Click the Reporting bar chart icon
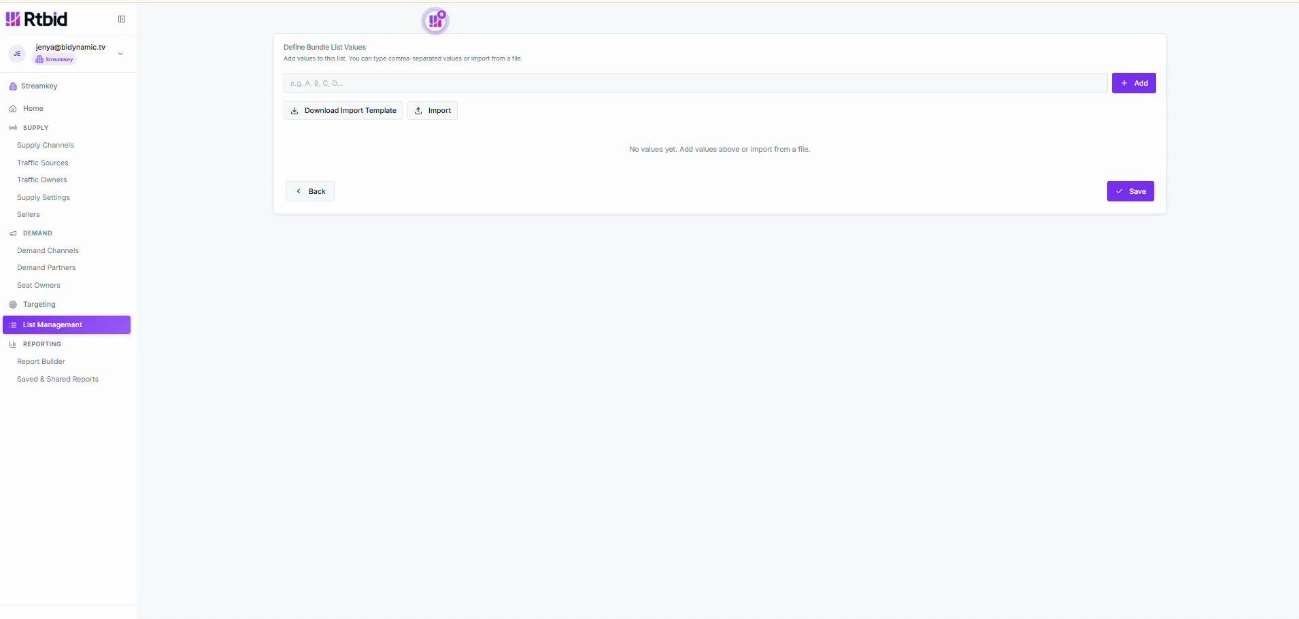The height and width of the screenshot is (619, 1299). point(13,344)
